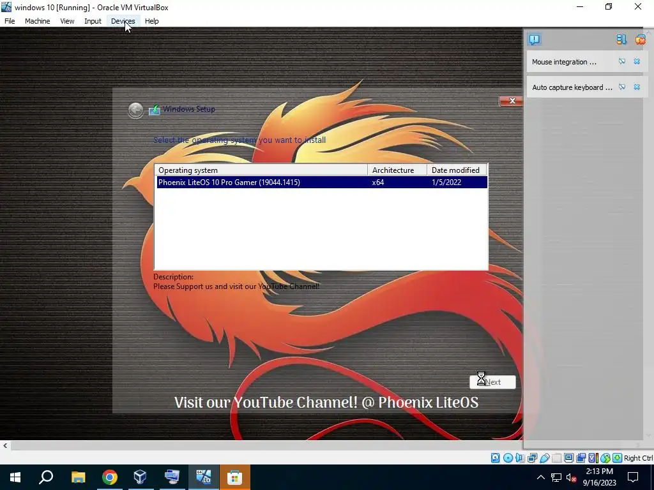
Task: Click the display settings status icon
Action: 568,458
